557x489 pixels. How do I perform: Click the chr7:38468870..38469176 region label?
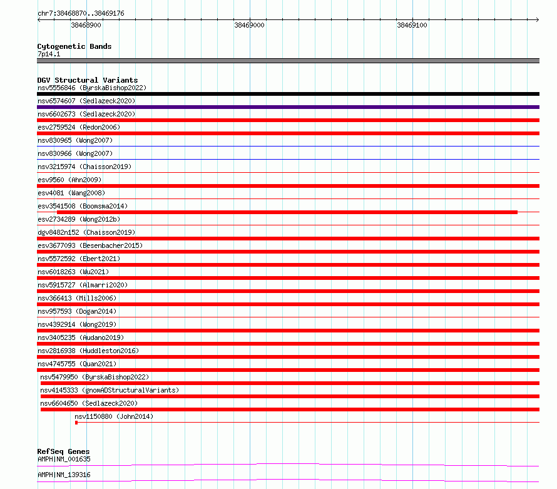coord(81,14)
